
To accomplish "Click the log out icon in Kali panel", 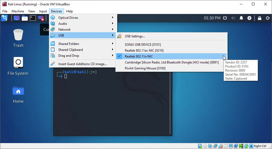I will pyautogui.click(x=268, y=18).
